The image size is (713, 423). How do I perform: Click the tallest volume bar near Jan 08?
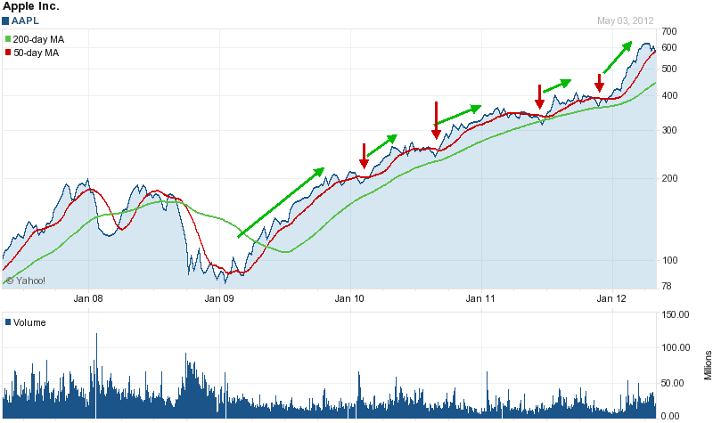pos(96,375)
